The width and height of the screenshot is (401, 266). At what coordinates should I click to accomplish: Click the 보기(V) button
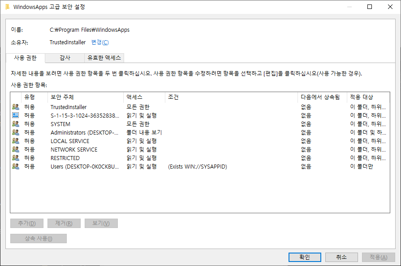pyautogui.click(x=101, y=224)
